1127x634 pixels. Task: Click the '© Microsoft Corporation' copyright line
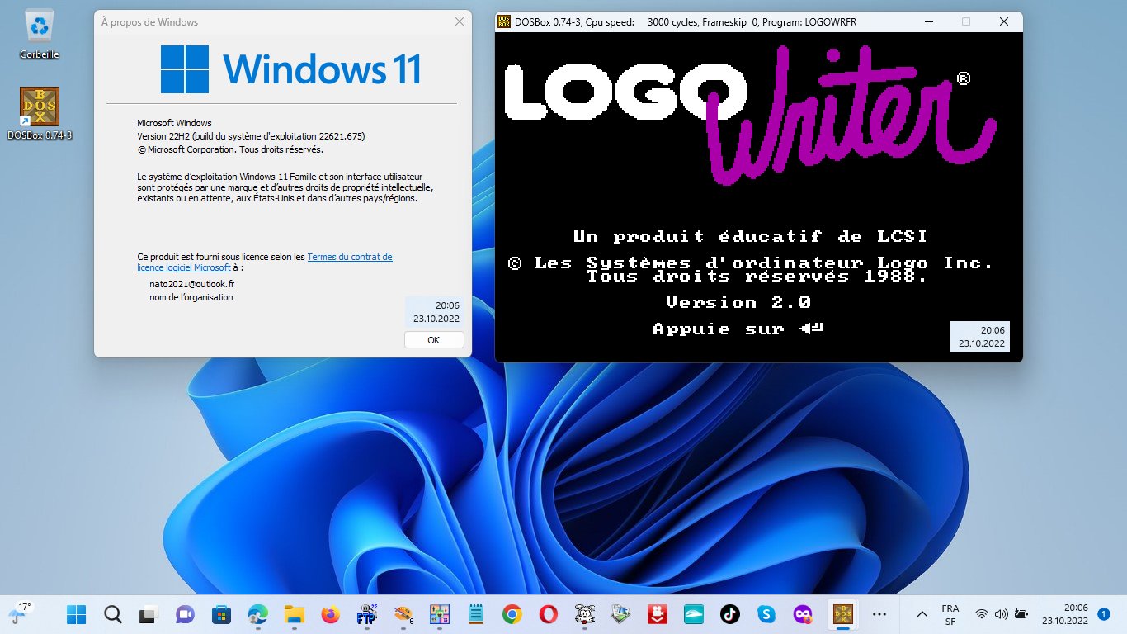point(230,149)
